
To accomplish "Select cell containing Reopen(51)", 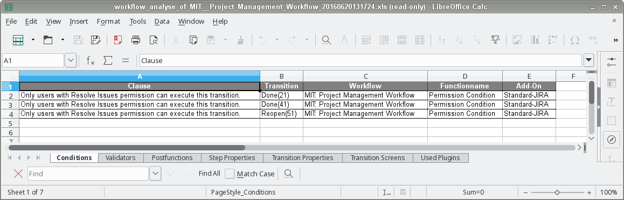I will point(281,114).
